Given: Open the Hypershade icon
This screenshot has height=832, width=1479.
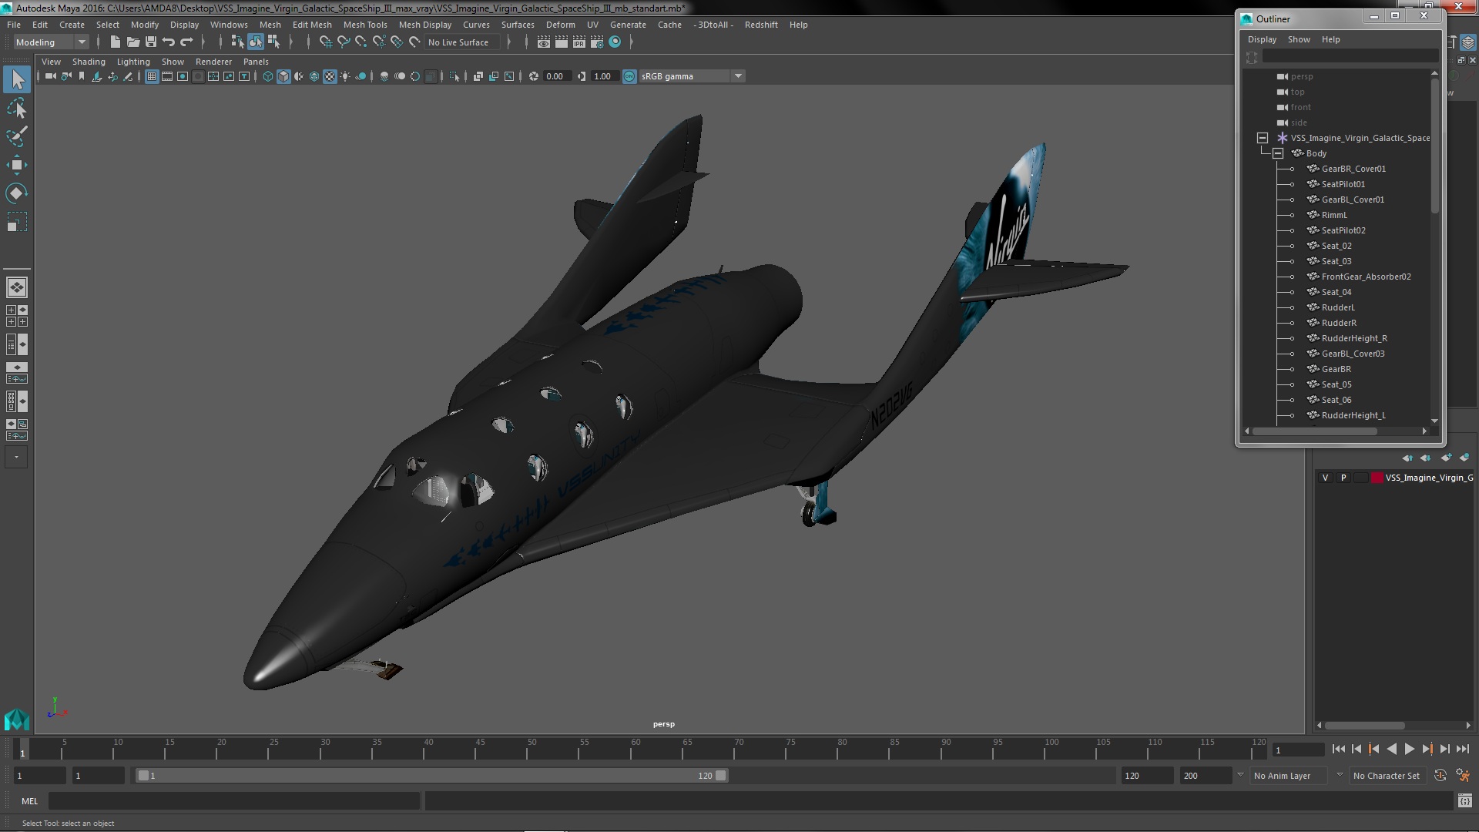Looking at the screenshot, I should pyautogui.click(x=615, y=42).
